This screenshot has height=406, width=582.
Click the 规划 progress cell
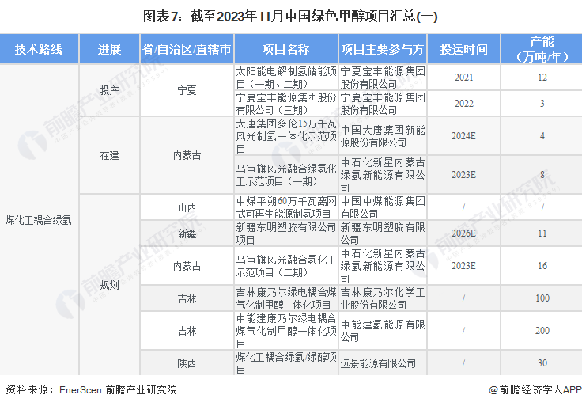[x=109, y=285]
